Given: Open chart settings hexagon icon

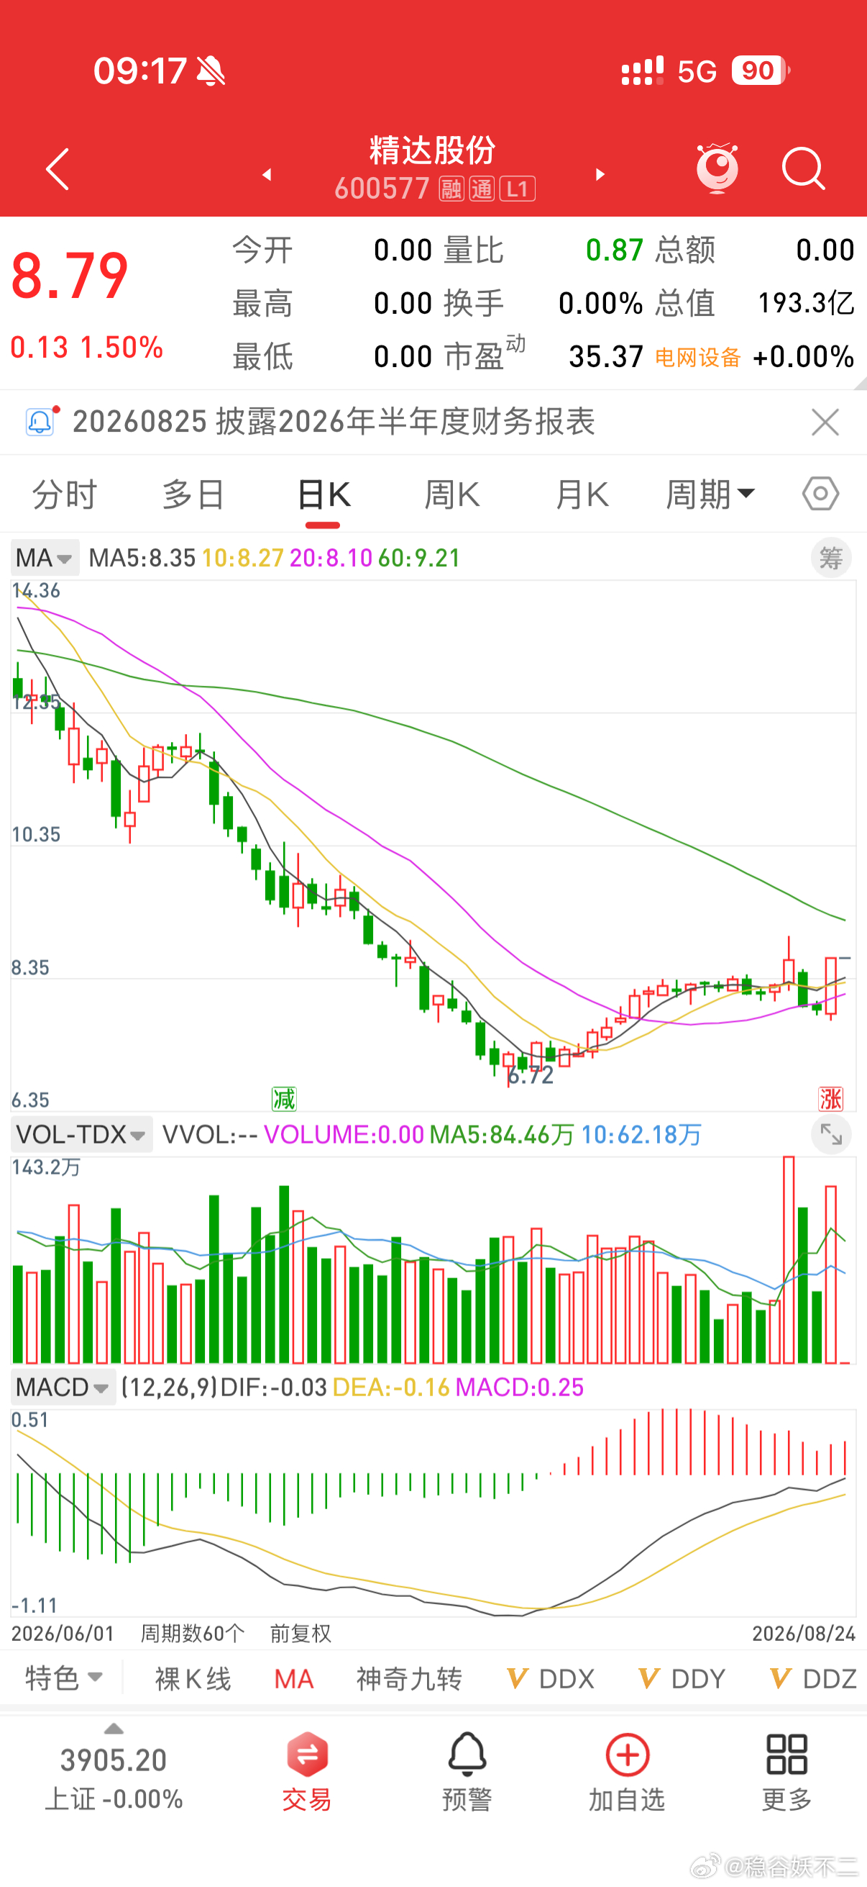Looking at the screenshot, I should coord(820,494).
